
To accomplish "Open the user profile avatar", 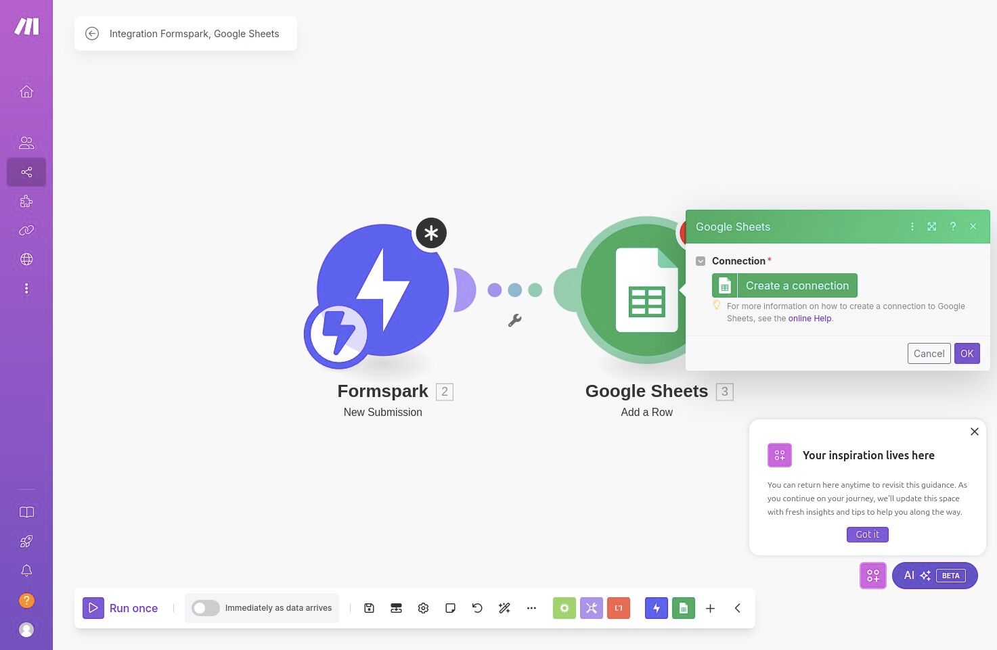I will [26, 630].
